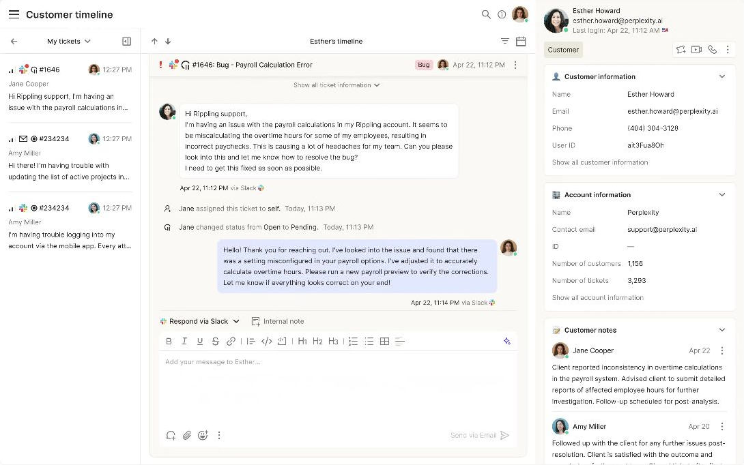Click Show all account information link

(x=597, y=298)
